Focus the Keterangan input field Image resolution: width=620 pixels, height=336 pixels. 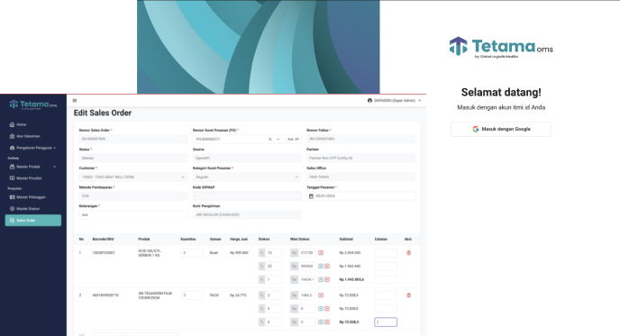[x=132, y=214]
